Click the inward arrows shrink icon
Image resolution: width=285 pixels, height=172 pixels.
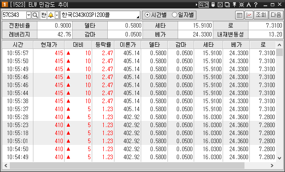[241, 4]
